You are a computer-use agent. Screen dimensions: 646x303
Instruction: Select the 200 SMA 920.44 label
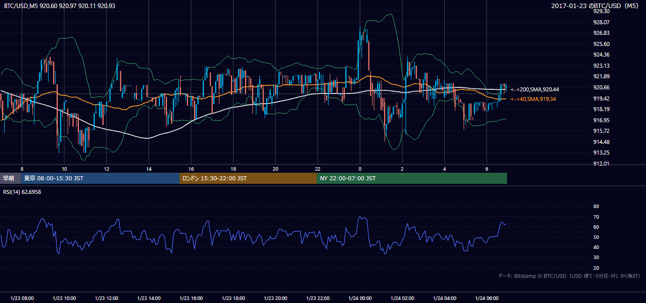(535, 89)
